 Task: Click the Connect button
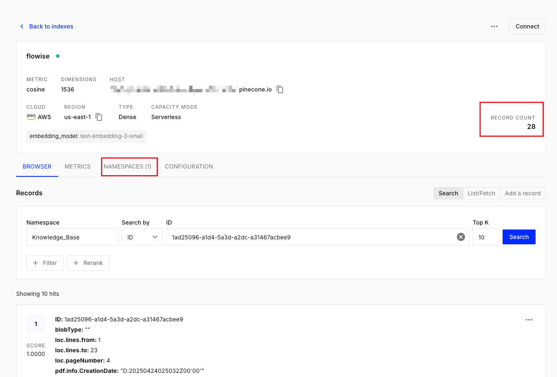tap(527, 26)
